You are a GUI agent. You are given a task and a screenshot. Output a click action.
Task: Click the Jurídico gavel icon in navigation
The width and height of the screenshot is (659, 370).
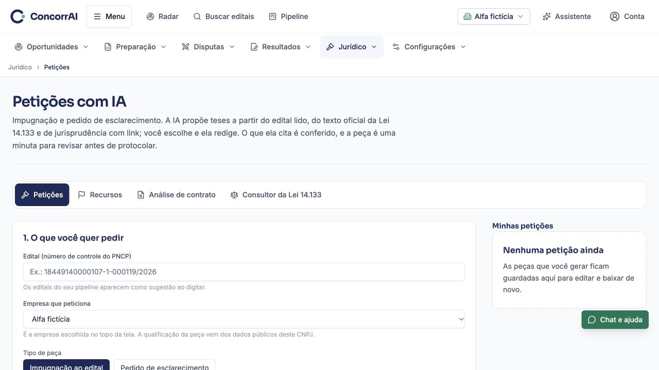pyautogui.click(x=331, y=47)
